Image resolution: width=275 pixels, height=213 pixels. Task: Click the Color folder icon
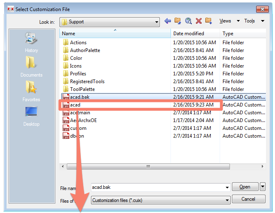[x=66, y=58]
